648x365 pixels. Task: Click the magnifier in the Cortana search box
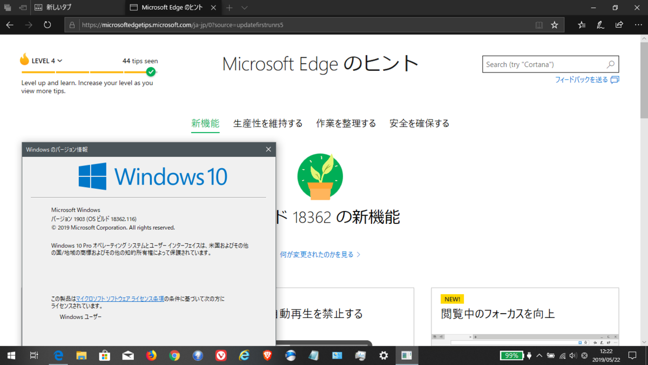point(611,64)
